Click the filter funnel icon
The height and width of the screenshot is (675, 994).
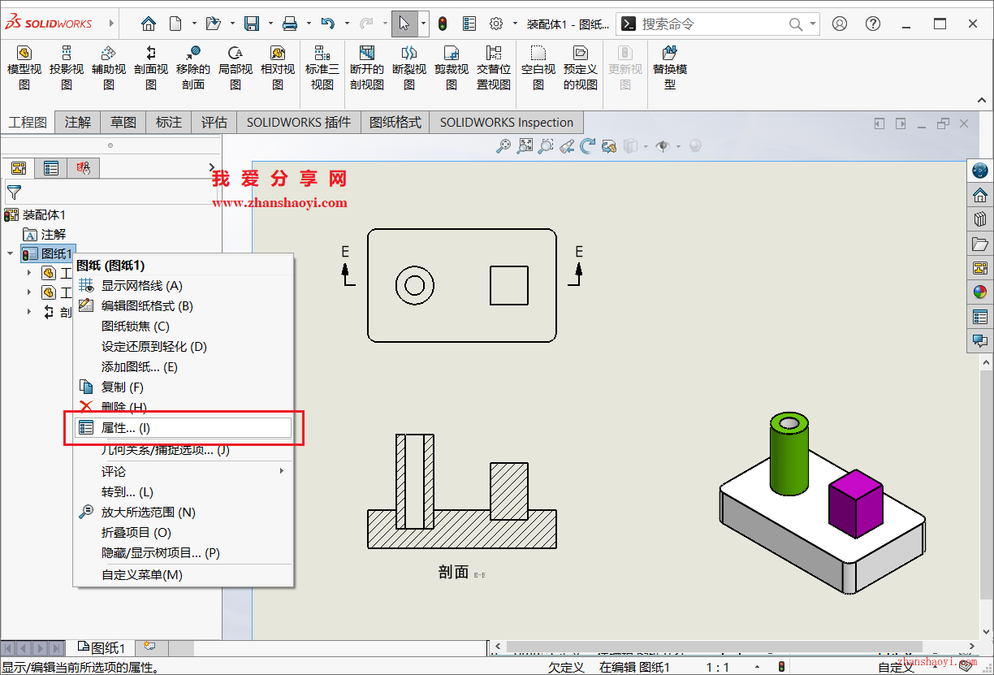point(14,193)
